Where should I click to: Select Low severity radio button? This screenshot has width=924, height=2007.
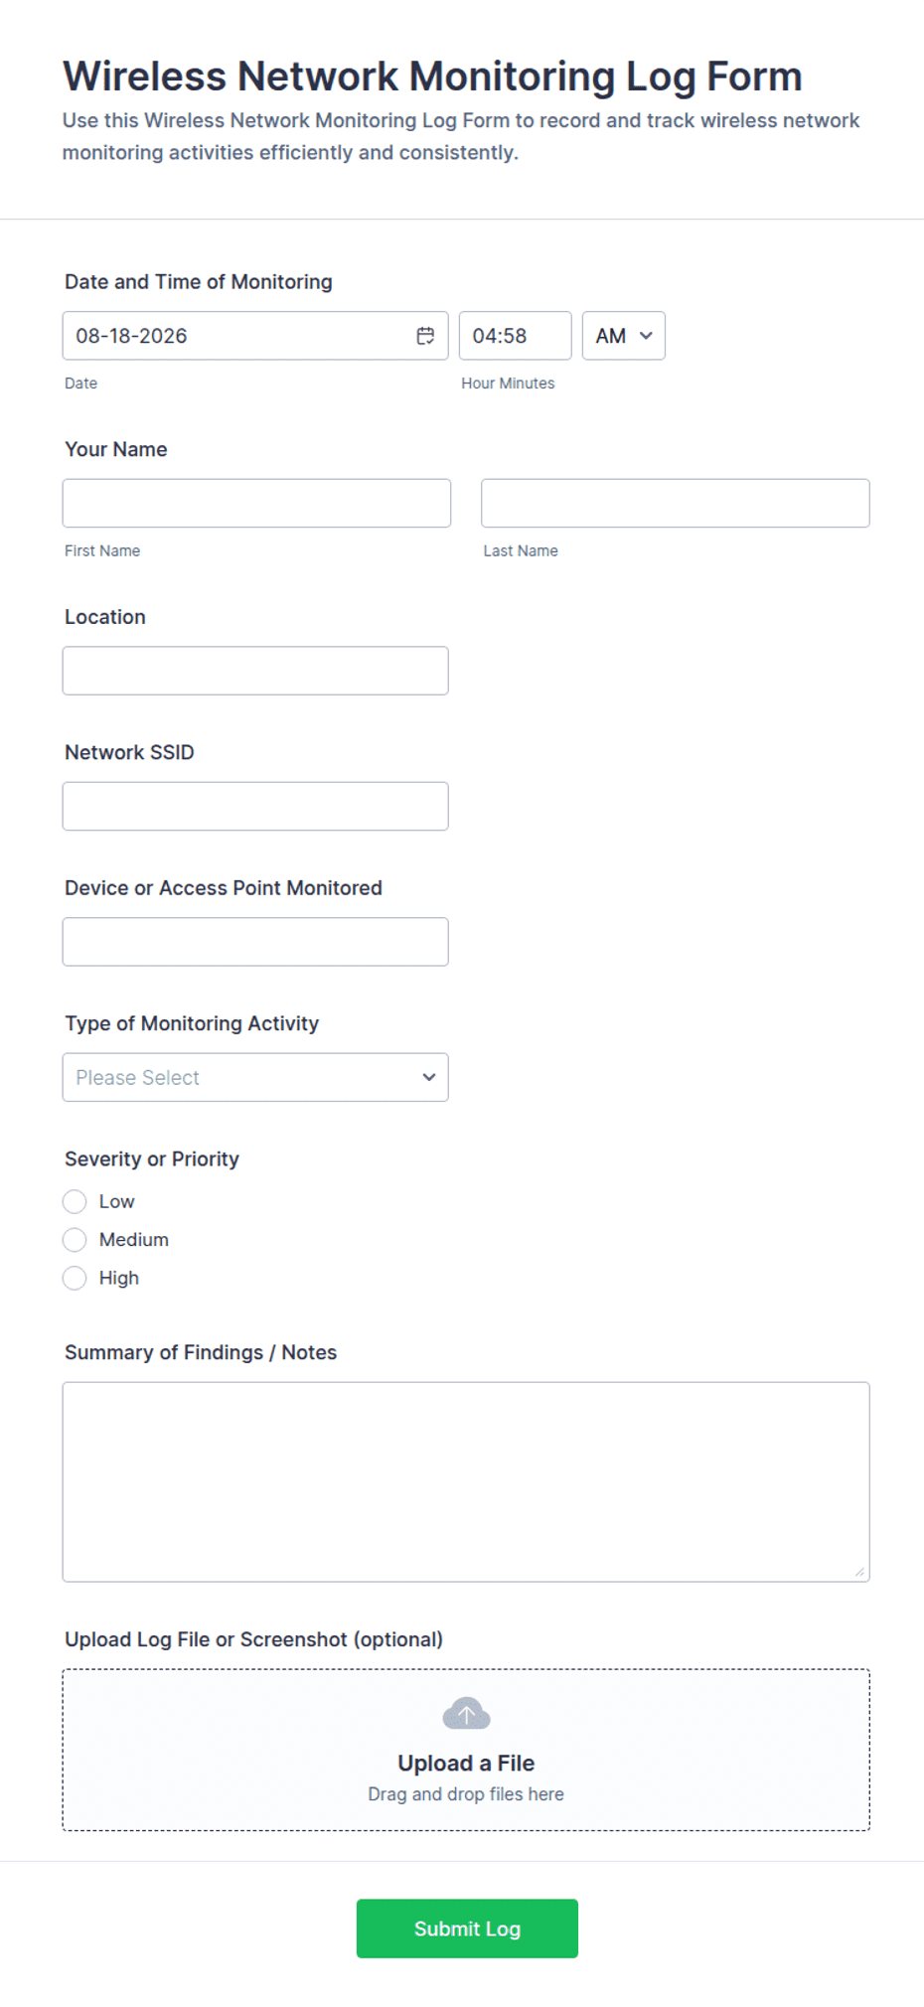tap(75, 1202)
